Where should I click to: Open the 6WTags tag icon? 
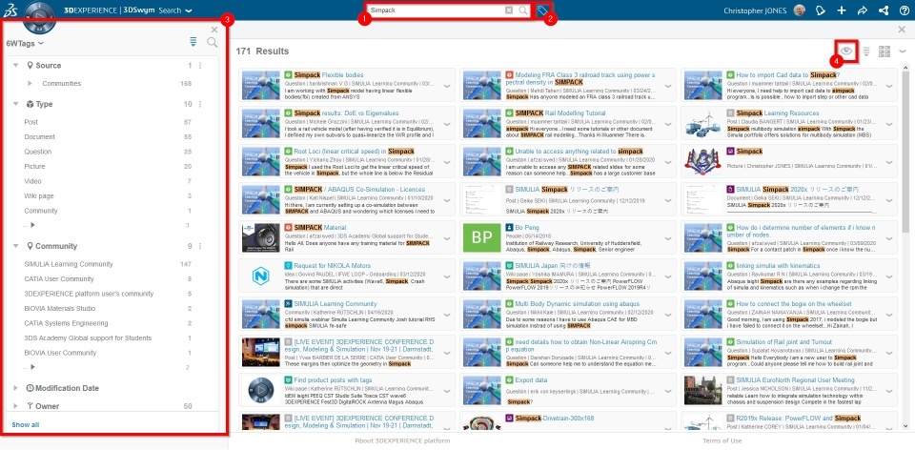click(x=542, y=10)
